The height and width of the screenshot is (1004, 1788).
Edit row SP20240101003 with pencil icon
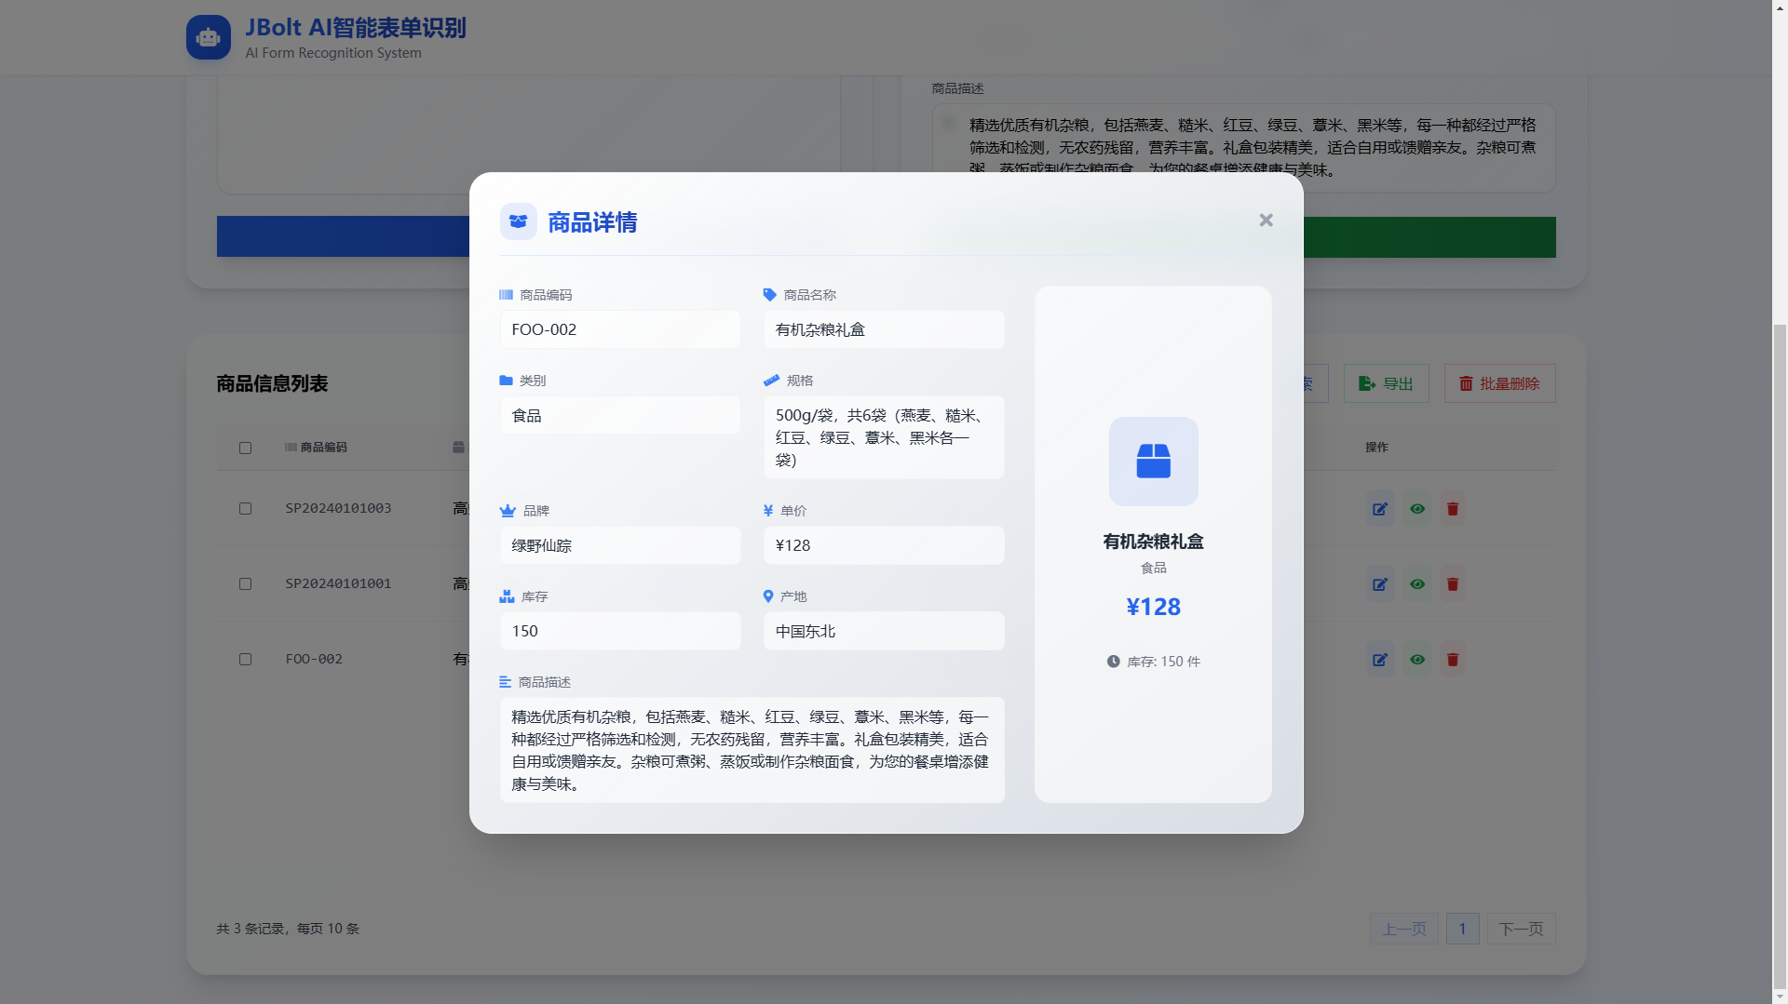point(1380,509)
